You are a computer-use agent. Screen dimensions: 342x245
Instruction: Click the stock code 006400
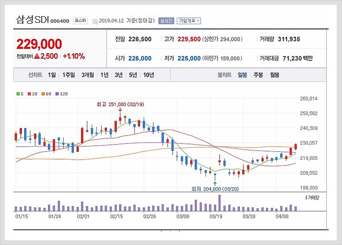click(60, 21)
